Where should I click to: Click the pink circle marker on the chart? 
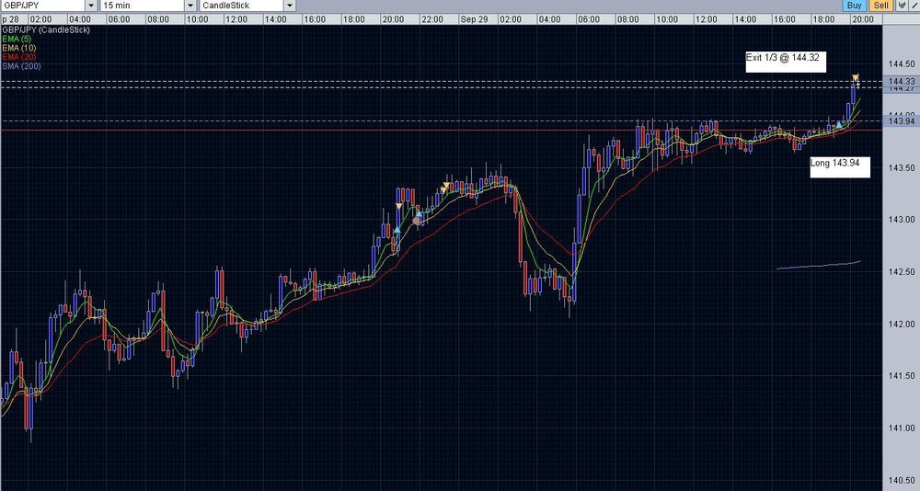tap(417, 221)
